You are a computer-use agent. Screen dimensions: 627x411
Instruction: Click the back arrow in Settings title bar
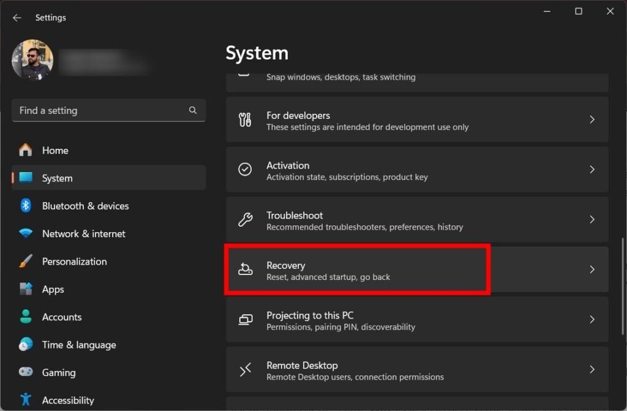point(17,18)
